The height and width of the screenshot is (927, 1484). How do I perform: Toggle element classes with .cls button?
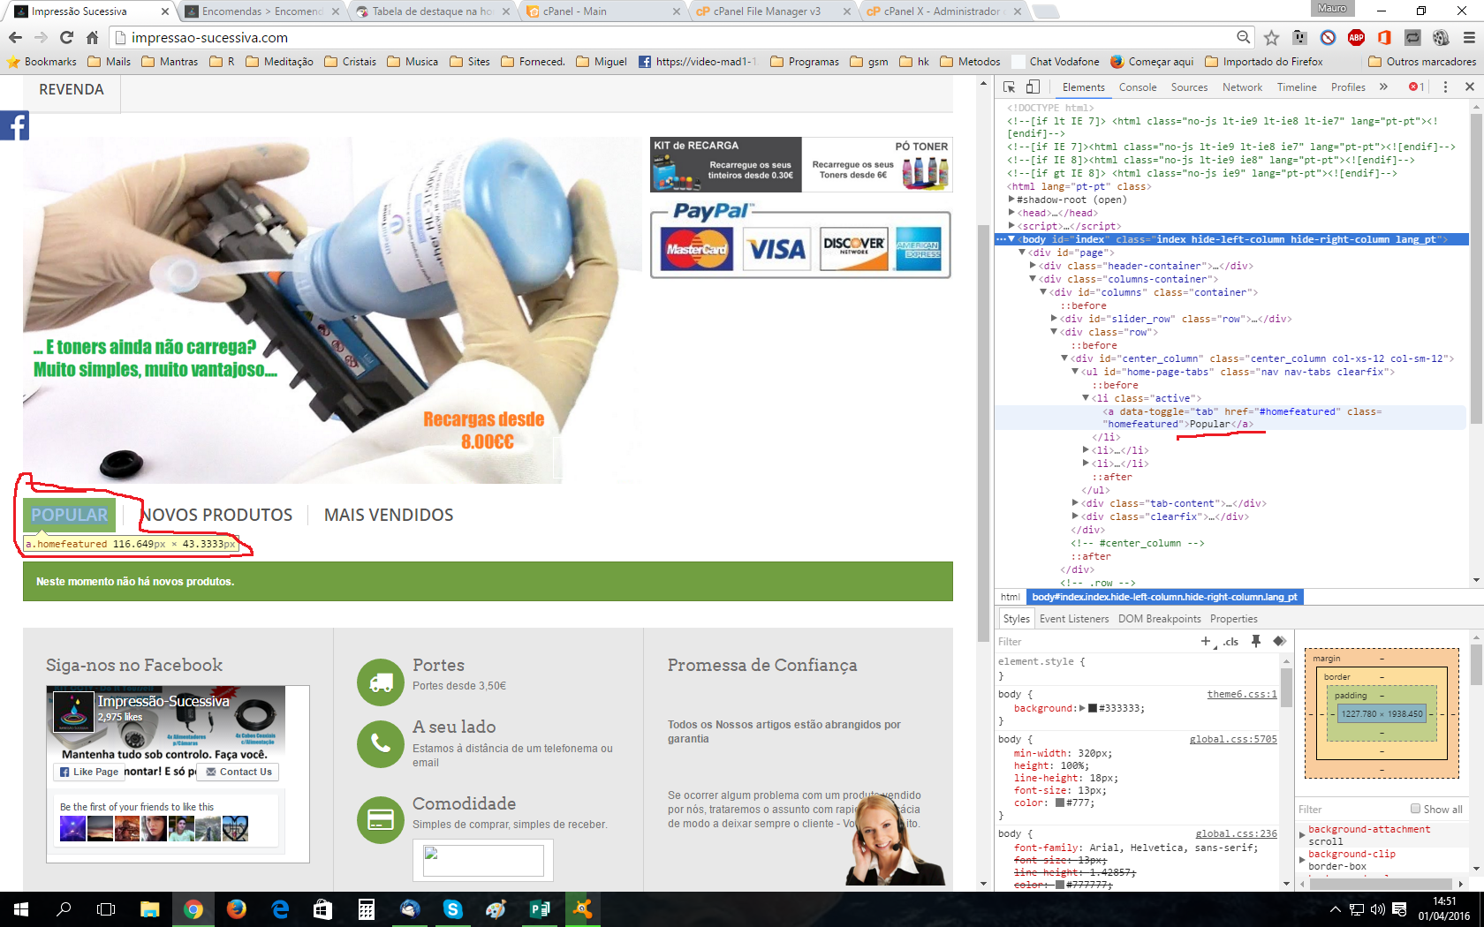[x=1230, y=642]
